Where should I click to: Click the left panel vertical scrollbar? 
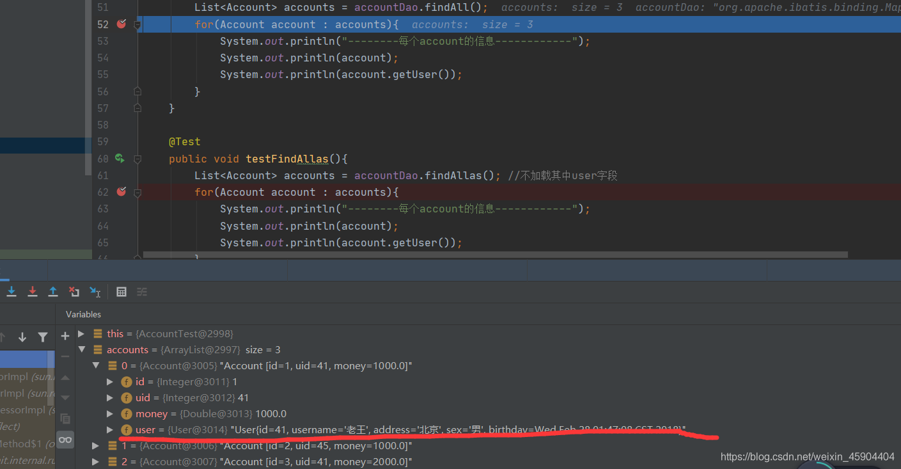click(88, 88)
